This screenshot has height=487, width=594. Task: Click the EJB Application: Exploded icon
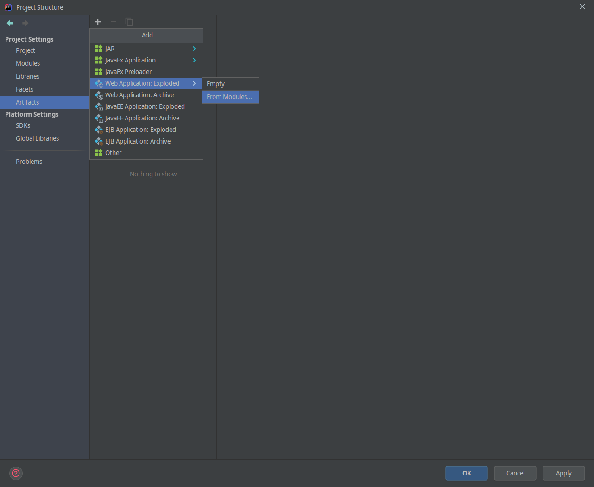point(99,130)
